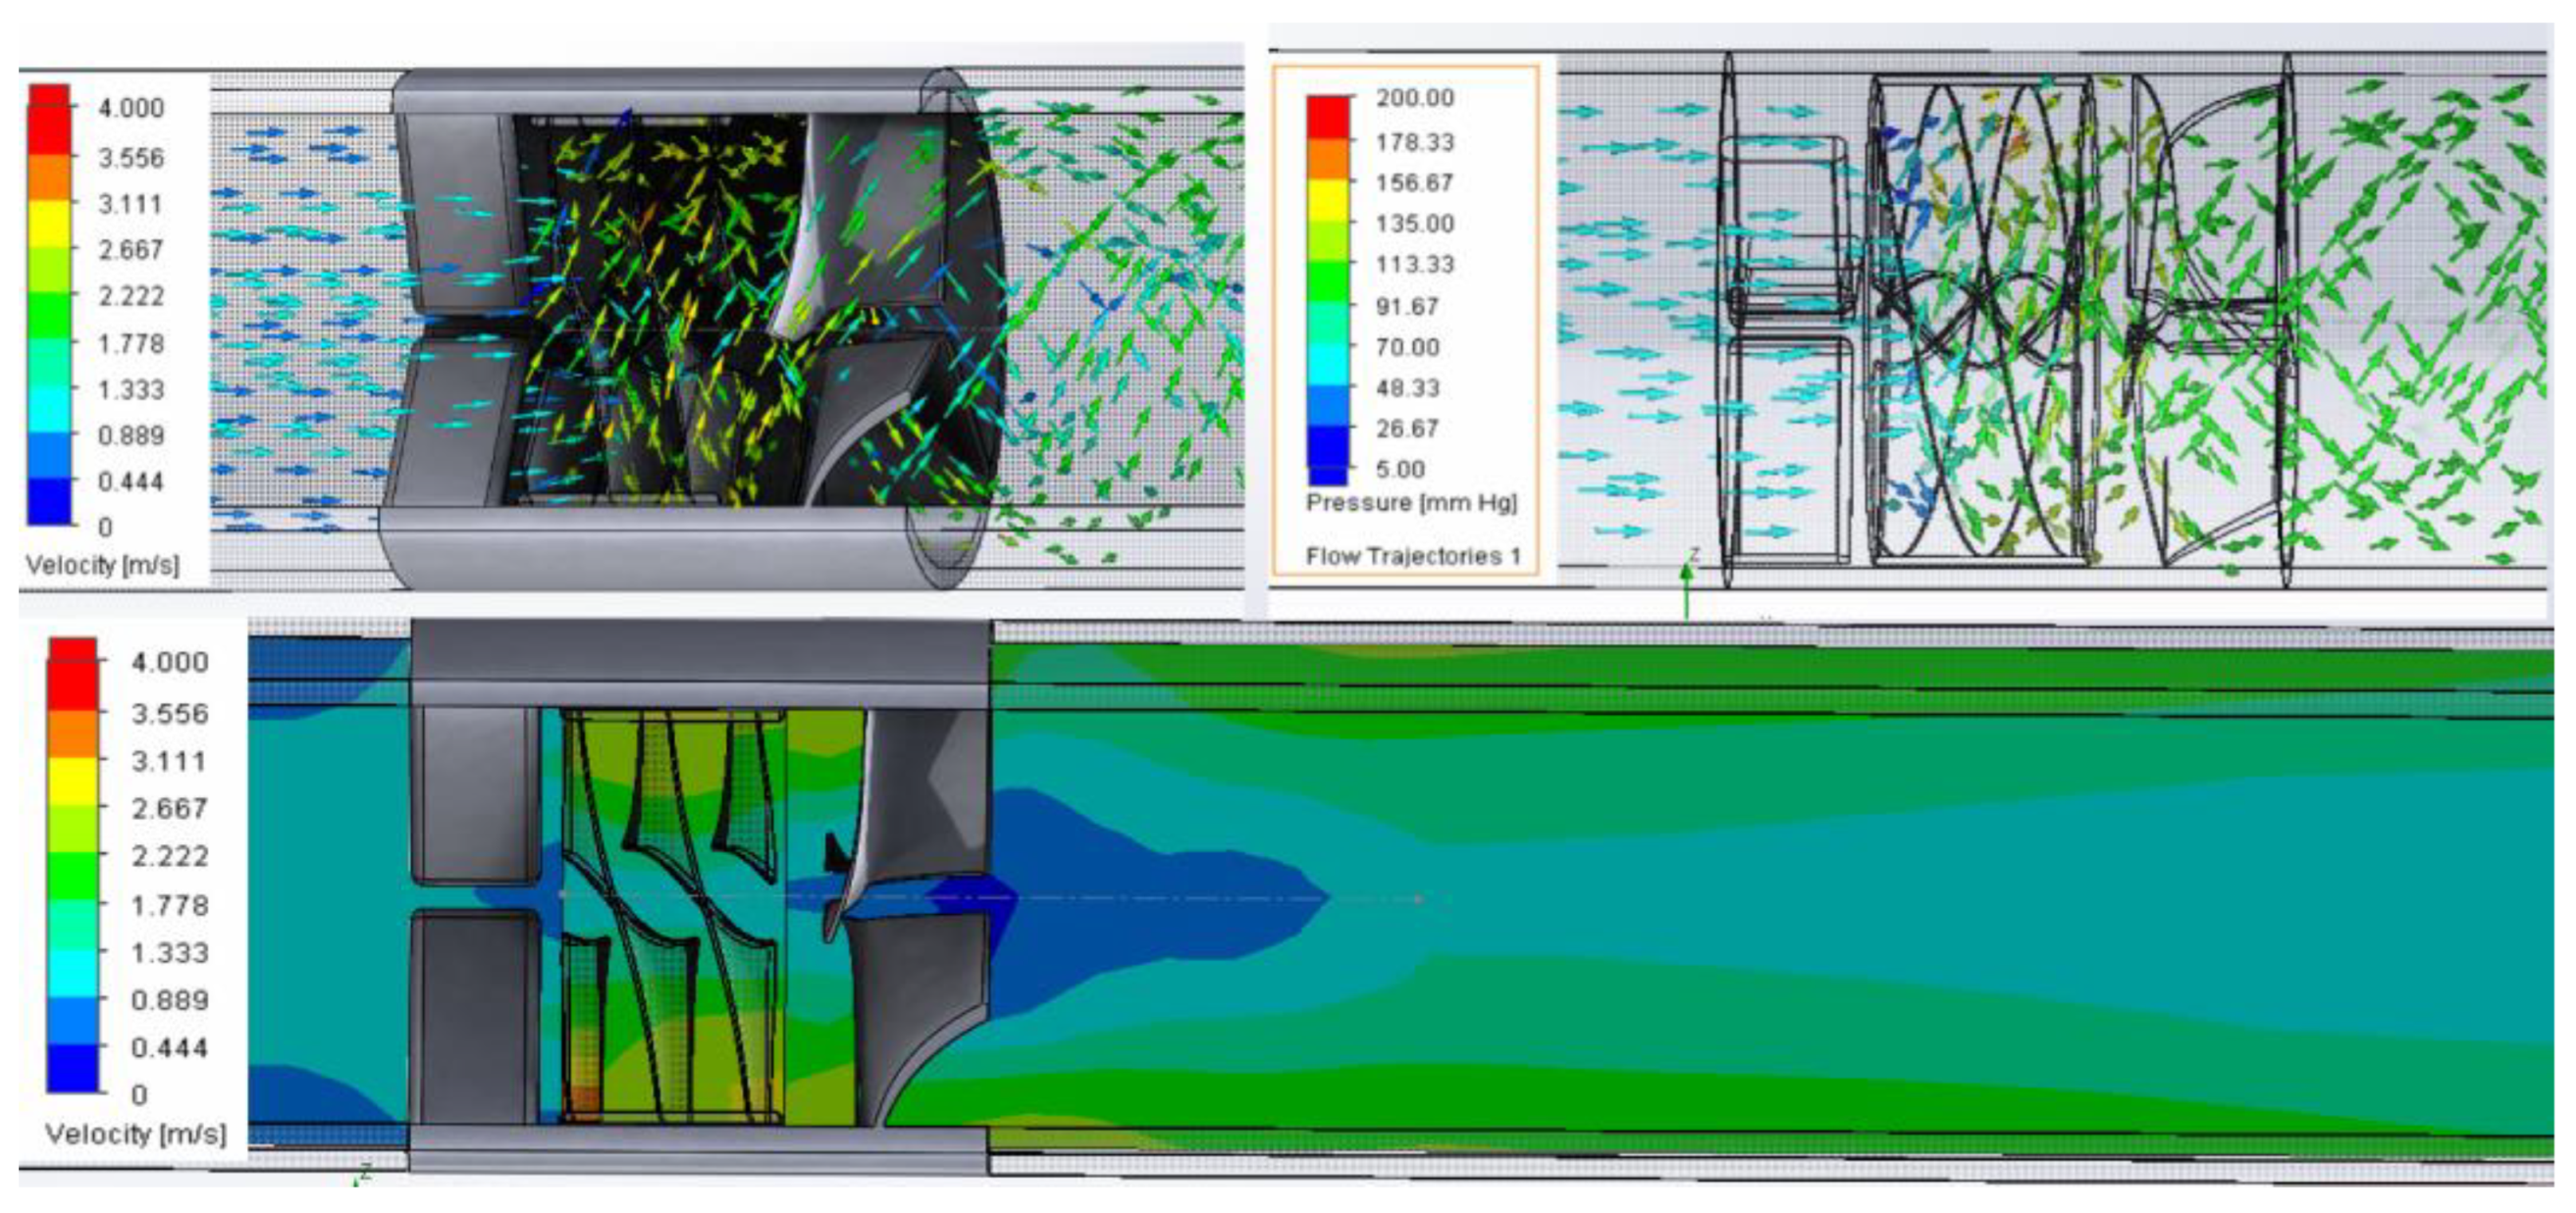Click the red swatch of the pressure legend
The height and width of the screenshot is (1213, 2576).
tap(1328, 118)
